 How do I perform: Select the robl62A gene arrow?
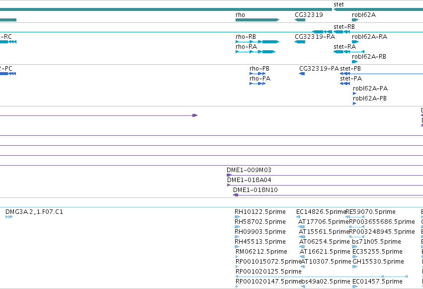355,20
